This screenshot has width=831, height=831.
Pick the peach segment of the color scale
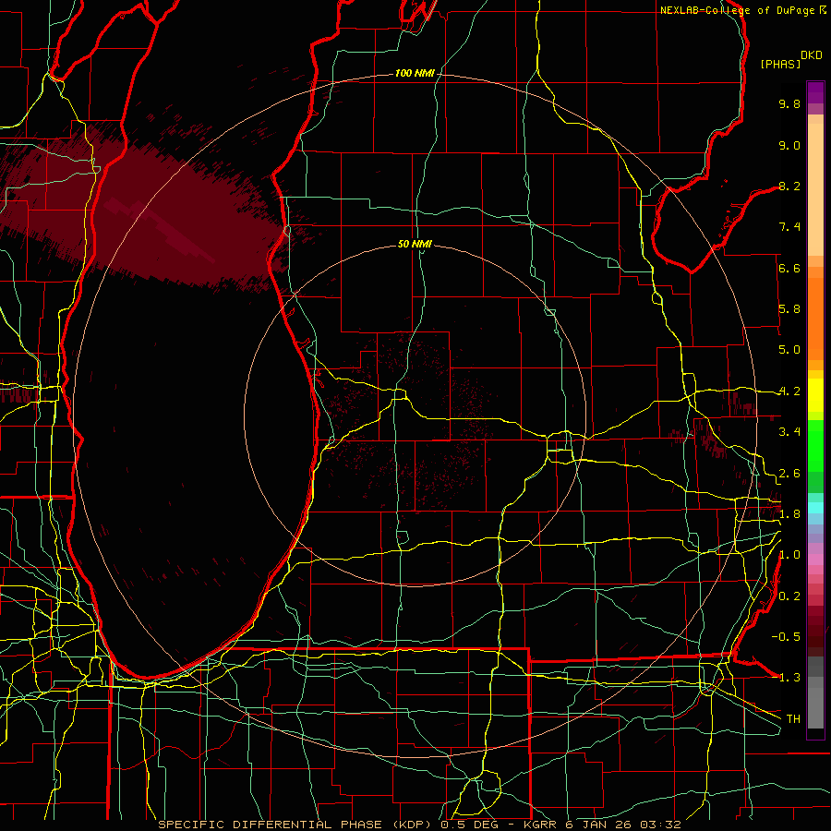tap(815, 191)
